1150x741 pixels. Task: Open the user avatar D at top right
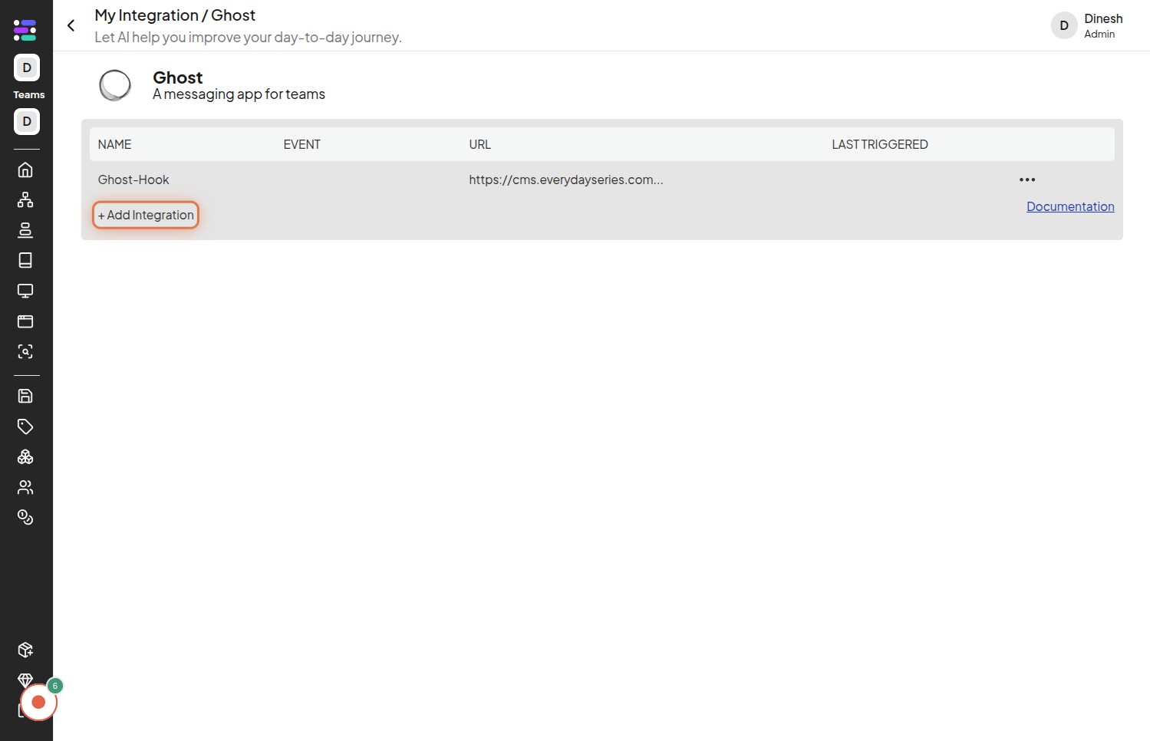coord(1063,25)
